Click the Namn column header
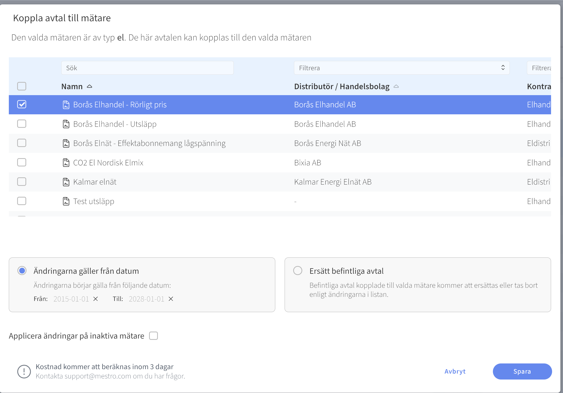Viewport: 563px width, 393px height. pyautogui.click(x=72, y=86)
